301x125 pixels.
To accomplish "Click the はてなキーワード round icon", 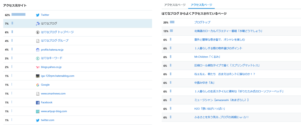I will coord(38,58).
